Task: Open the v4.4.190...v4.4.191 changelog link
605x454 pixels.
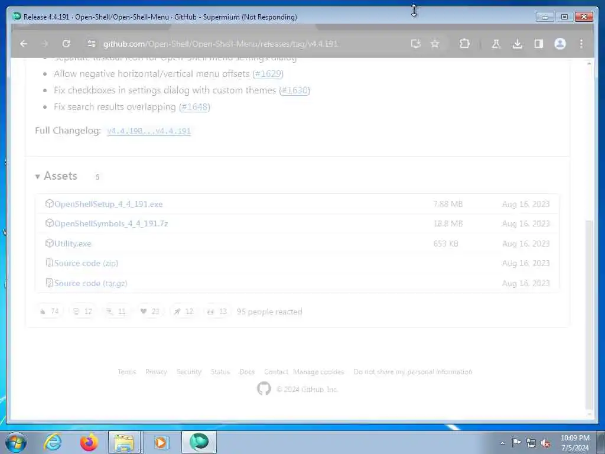Action: point(149,131)
